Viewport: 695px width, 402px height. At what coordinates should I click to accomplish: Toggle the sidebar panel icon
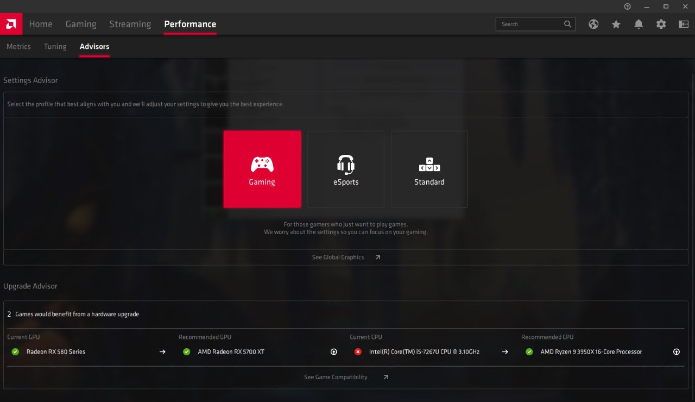tap(684, 24)
